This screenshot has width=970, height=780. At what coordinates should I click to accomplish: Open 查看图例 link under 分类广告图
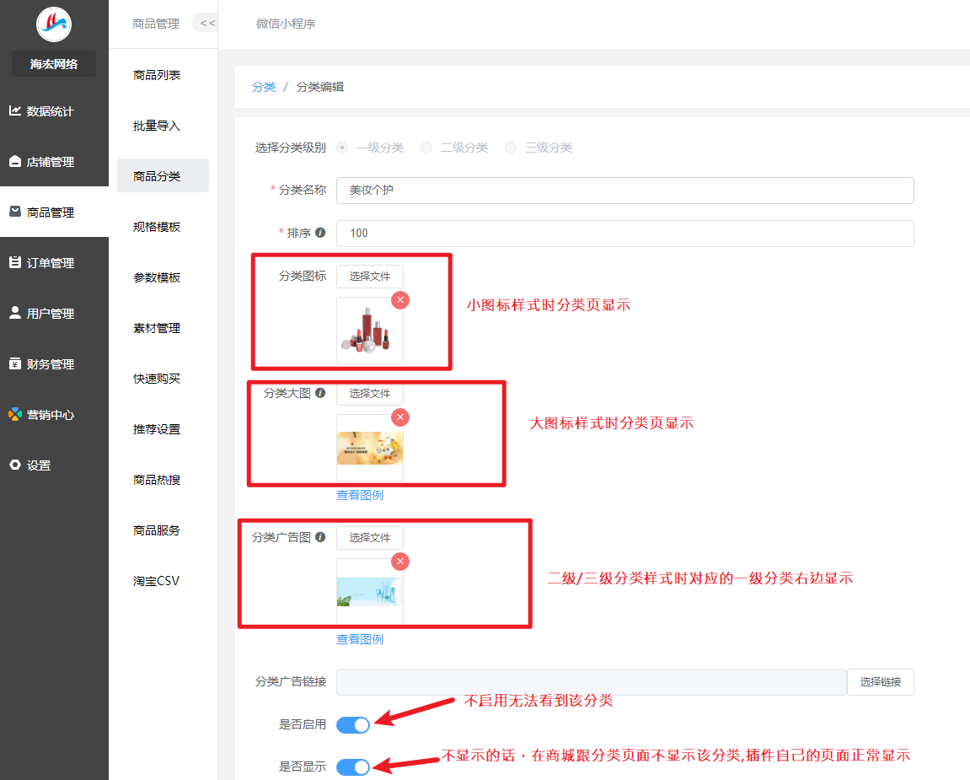click(x=359, y=639)
